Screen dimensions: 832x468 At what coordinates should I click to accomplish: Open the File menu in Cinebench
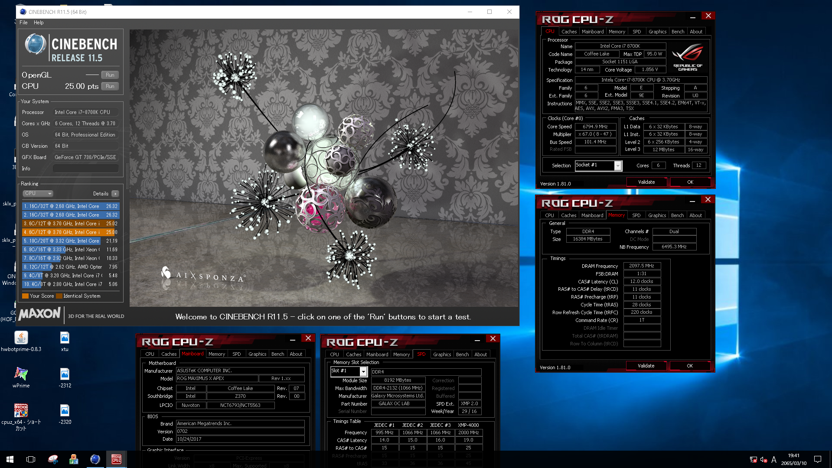(23, 23)
